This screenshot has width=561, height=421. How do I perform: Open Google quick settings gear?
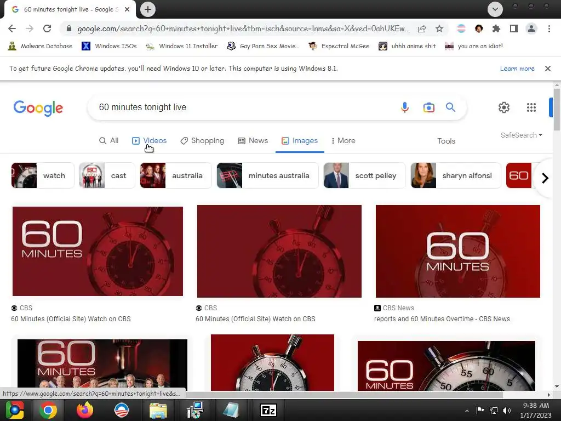tap(504, 107)
